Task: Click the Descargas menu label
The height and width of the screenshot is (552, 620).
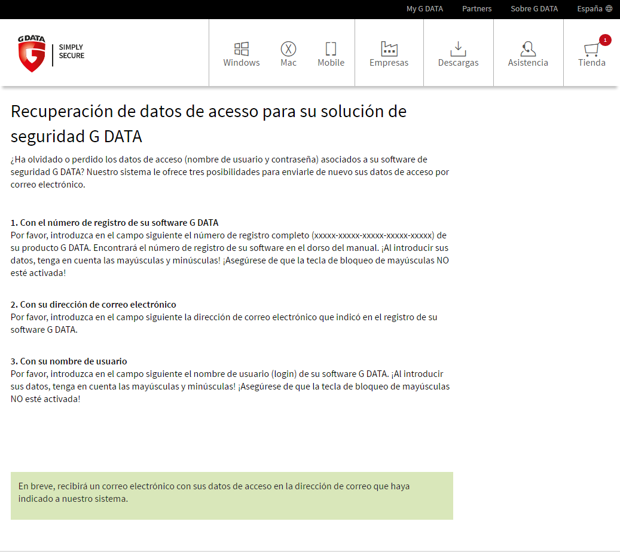Action: pos(459,63)
